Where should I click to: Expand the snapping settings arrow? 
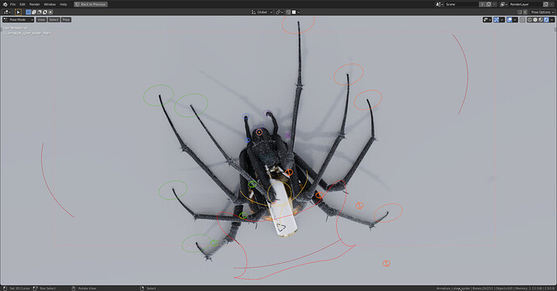tap(299, 12)
